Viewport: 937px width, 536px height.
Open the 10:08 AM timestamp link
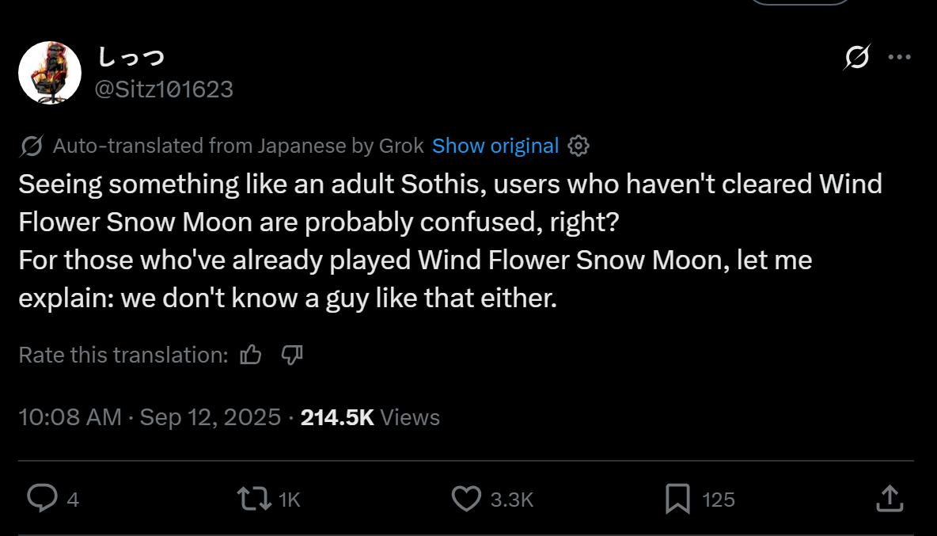coord(70,417)
